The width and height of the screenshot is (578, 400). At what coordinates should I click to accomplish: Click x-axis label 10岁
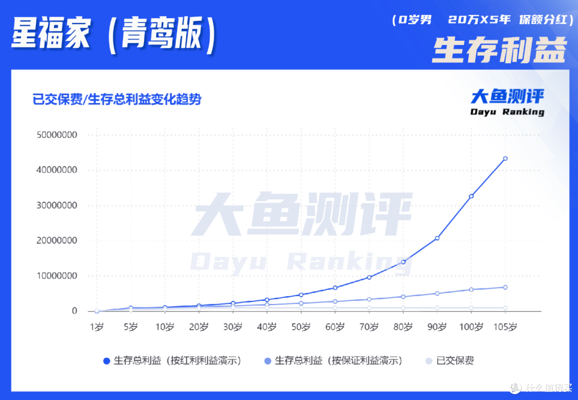point(165,327)
